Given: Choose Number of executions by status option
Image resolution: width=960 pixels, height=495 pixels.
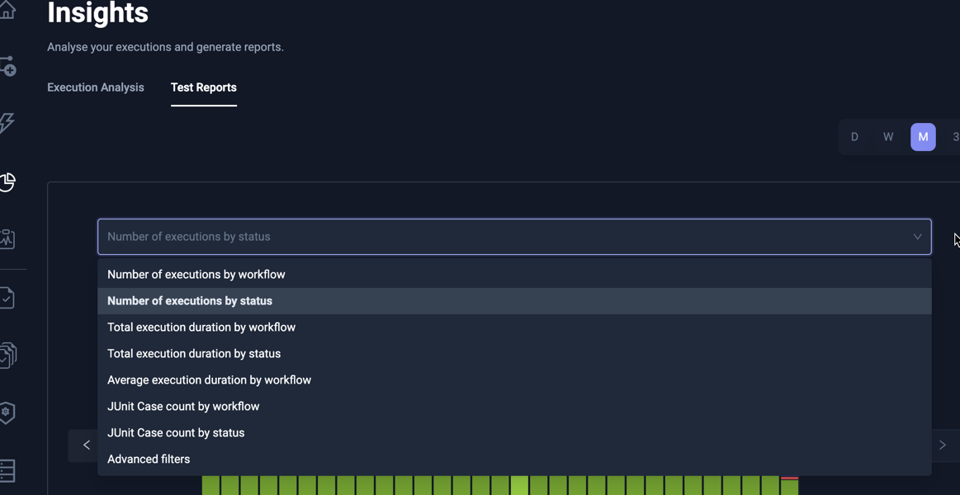Looking at the screenshot, I should coord(514,301).
